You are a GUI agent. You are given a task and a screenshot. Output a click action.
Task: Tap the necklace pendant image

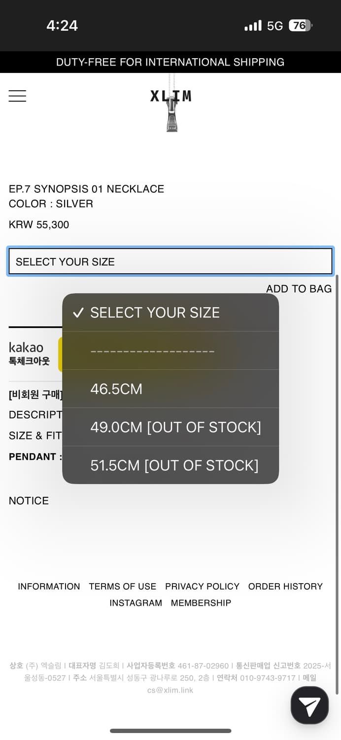(171, 113)
